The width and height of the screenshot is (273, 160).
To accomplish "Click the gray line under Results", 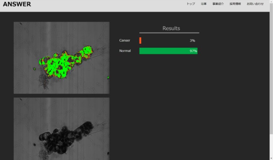I will coord(169,33).
